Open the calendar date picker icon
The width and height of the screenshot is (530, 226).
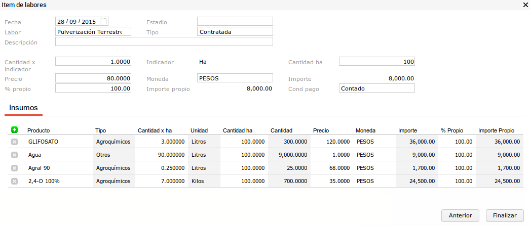coord(103,21)
